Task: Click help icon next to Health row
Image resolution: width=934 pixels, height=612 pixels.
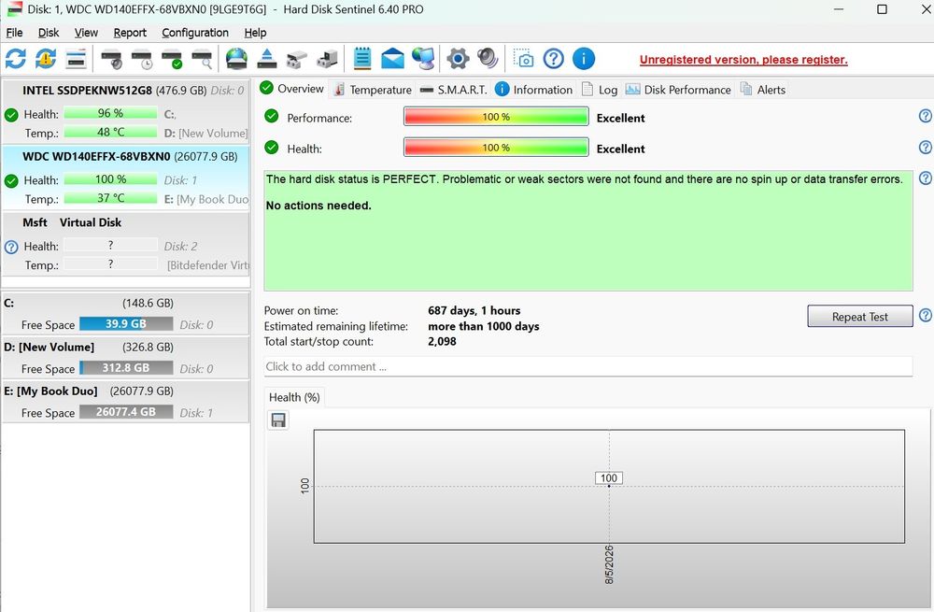Action: tap(925, 147)
